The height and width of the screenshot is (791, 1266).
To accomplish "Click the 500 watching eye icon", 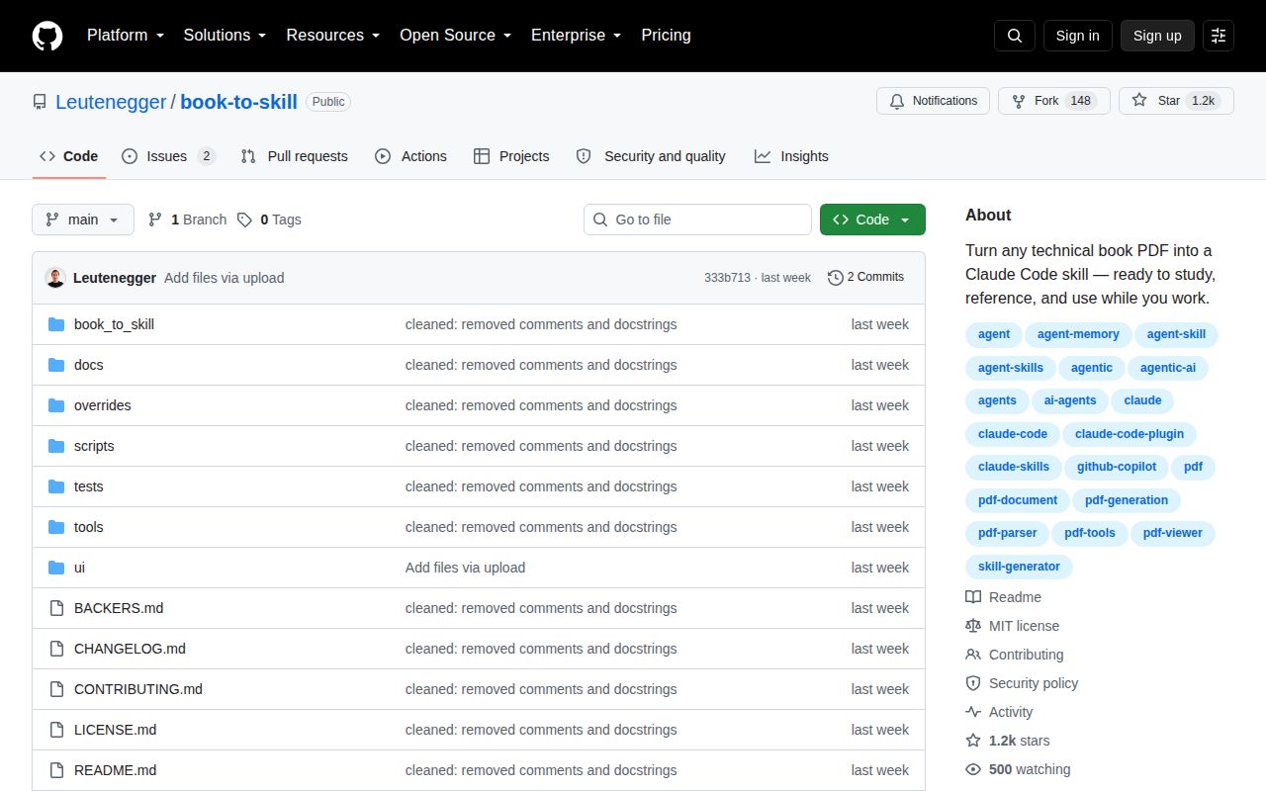I will coord(973,769).
